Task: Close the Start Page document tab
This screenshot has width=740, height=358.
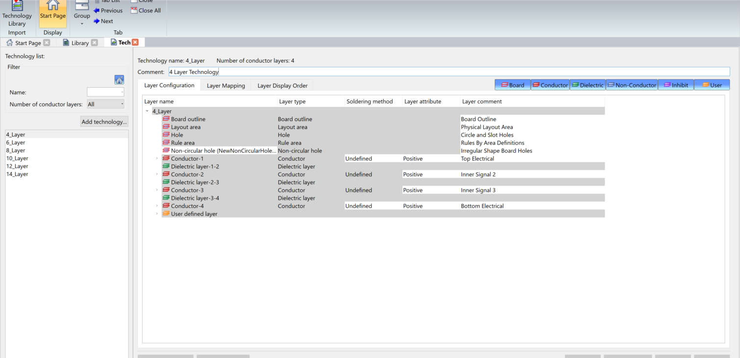Action: click(x=47, y=43)
